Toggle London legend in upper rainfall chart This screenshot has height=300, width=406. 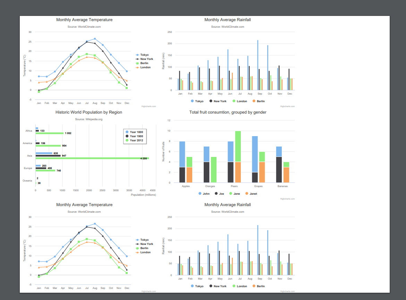pyautogui.click(x=240, y=101)
